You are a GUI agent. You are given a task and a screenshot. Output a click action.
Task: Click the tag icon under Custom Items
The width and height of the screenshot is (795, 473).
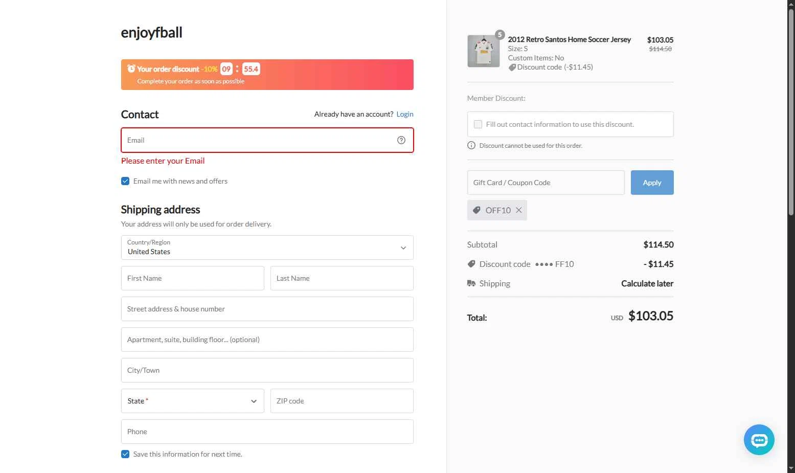(x=512, y=67)
